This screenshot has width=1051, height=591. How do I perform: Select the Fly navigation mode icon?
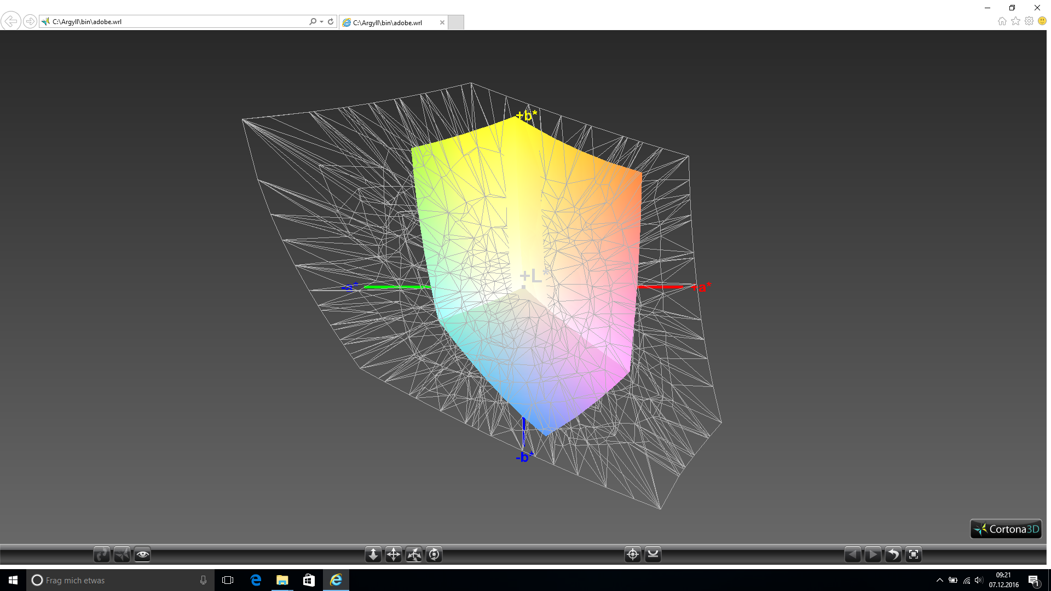tap(122, 555)
